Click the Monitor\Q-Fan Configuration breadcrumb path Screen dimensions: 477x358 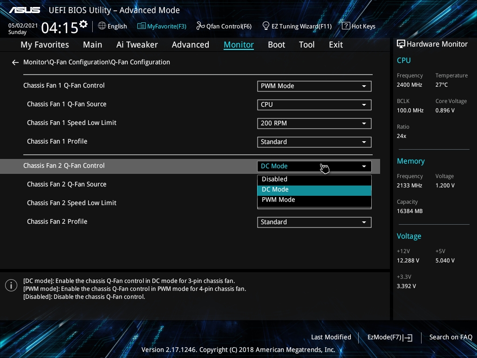[97, 62]
